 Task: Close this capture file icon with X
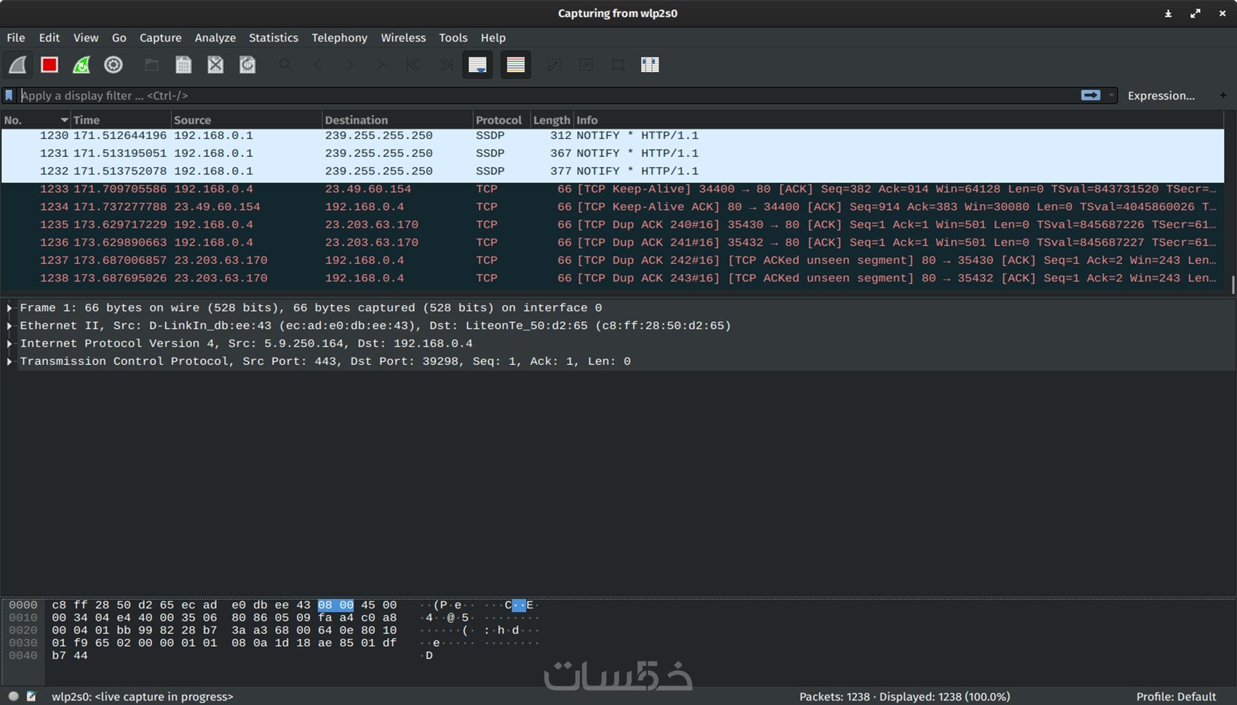pyautogui.click(x=215, y=65)
